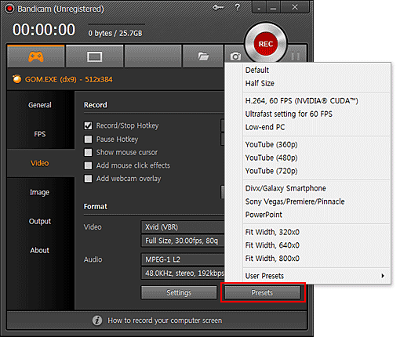
Task: Choose the Default preset
Action: 317,70
